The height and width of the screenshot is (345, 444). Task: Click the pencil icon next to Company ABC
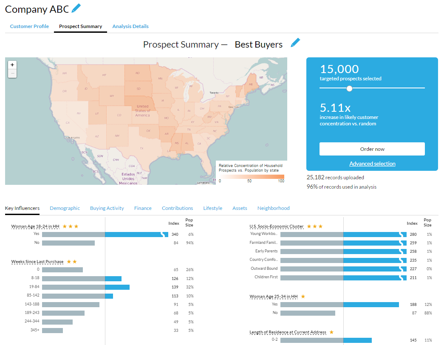(x=76, y=8)
